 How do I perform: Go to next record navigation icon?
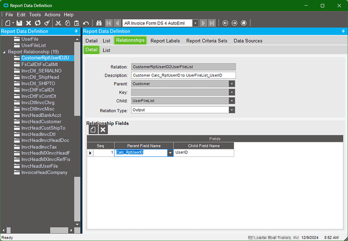tap(203, 23)
